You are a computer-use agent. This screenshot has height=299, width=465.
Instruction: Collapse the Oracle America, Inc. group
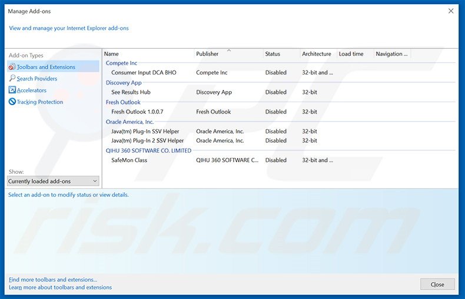pyautogui.click(x=129, y=122)
